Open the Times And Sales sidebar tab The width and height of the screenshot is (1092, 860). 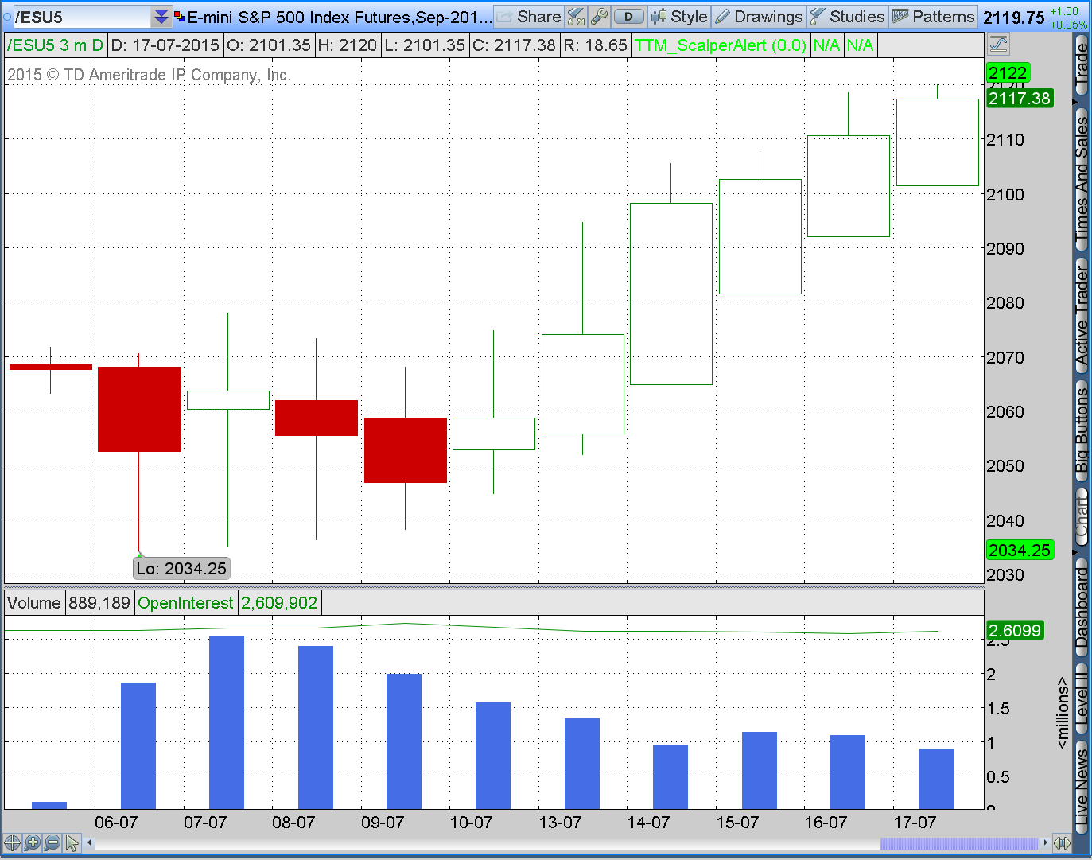click(1082, 179)
